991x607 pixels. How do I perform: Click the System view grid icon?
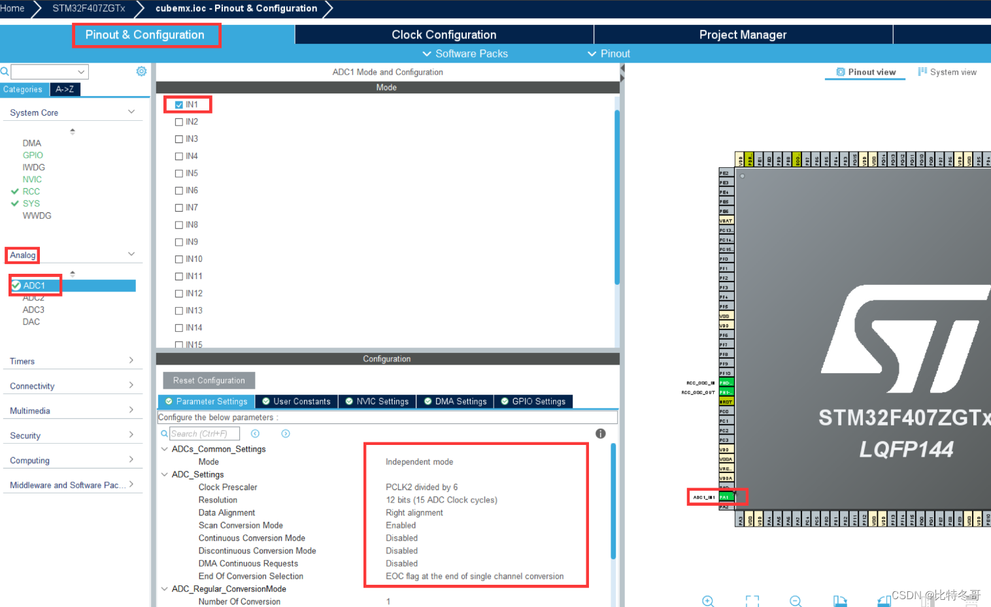pyautogui.click(x=922, y=72)
